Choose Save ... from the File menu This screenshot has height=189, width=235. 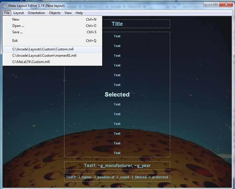pos(52,32)
